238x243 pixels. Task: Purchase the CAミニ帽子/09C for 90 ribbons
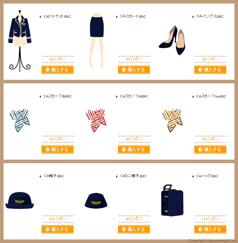coord(134,230)
